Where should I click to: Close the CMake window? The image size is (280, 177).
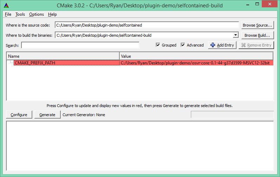point(269,4)
